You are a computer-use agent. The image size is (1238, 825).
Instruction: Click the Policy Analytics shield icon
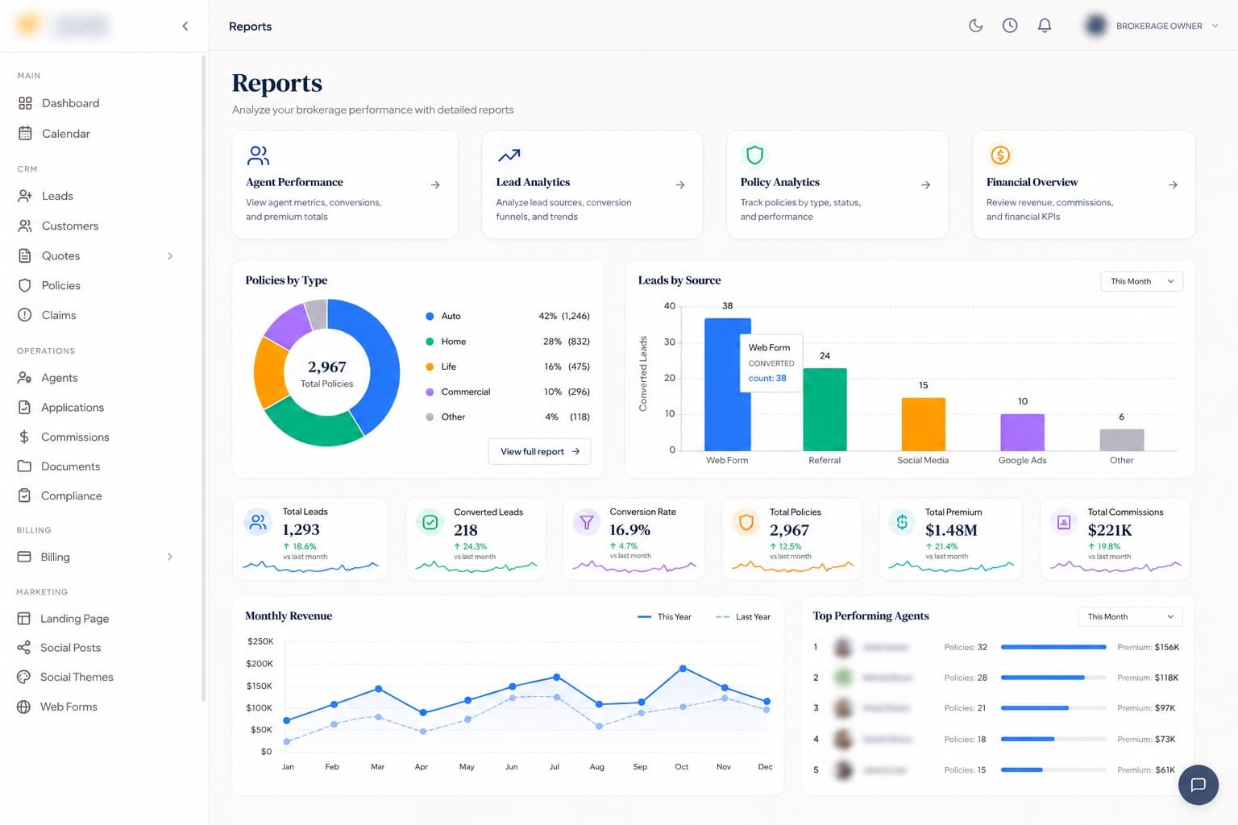click(x=754, y=155)
